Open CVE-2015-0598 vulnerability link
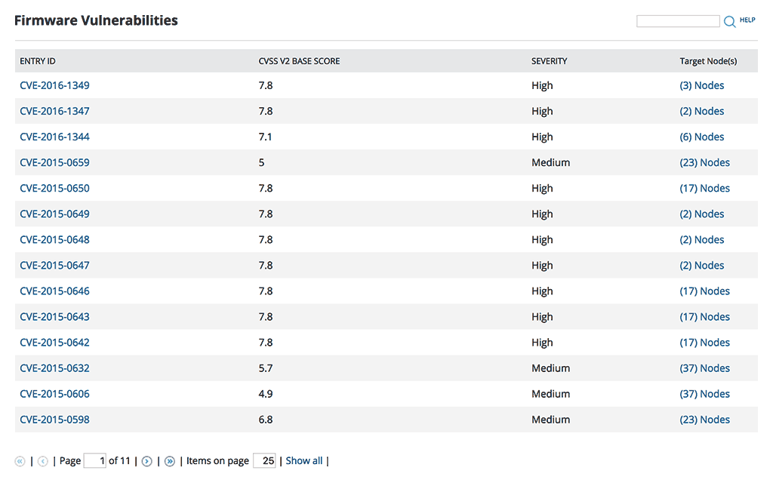The width and height of the screenshot is (773, 483). [54, 420]
